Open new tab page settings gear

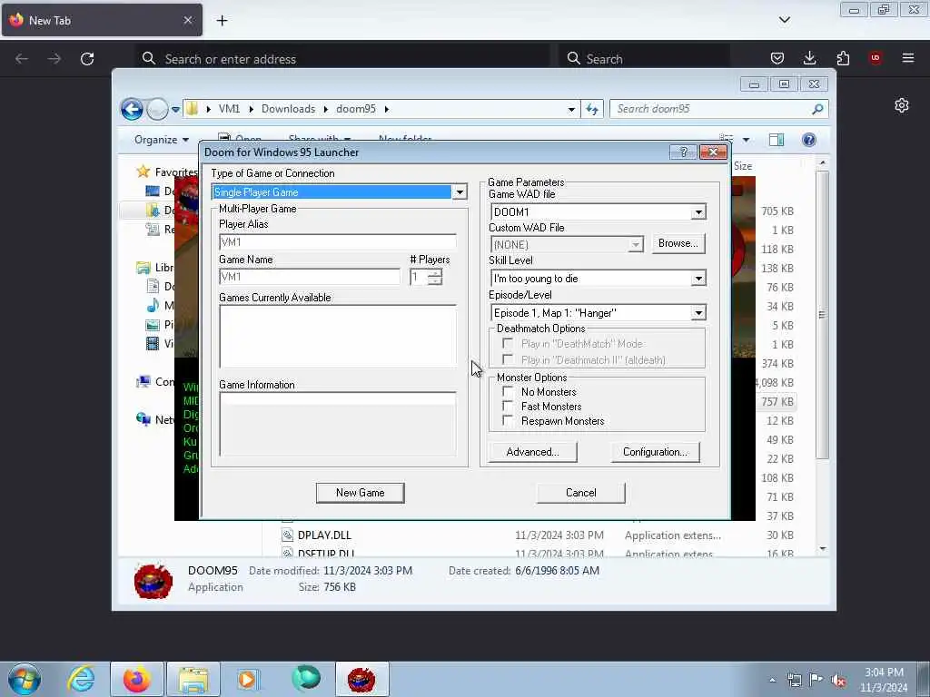coord(902,105)
